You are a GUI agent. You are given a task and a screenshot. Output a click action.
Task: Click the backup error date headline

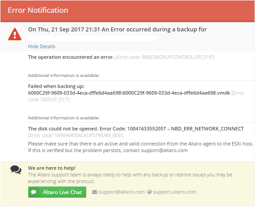click(x=117, y=30)
